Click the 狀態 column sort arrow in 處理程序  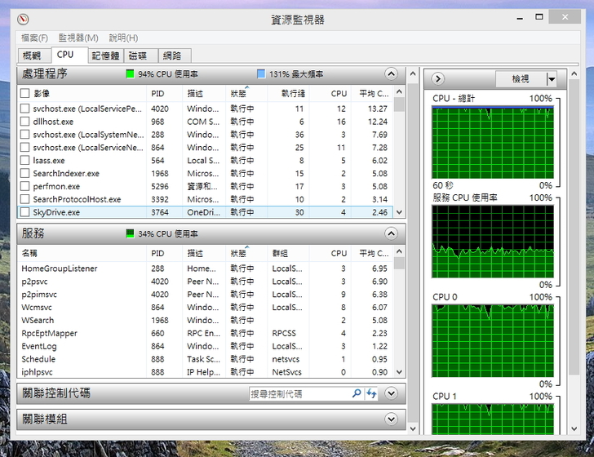tap(246, 87)
